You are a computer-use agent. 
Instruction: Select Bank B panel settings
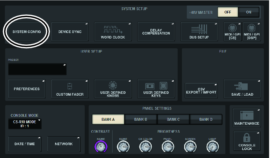click(x=141, y=119)
